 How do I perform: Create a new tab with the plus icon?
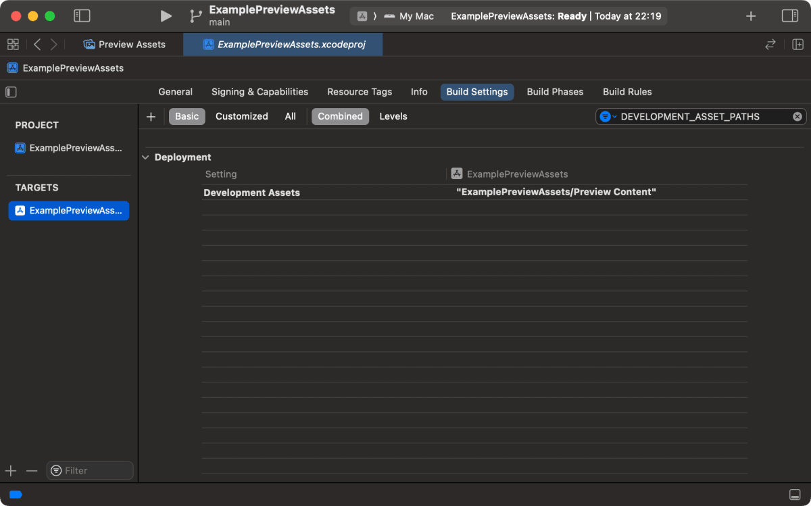(751, 15)
